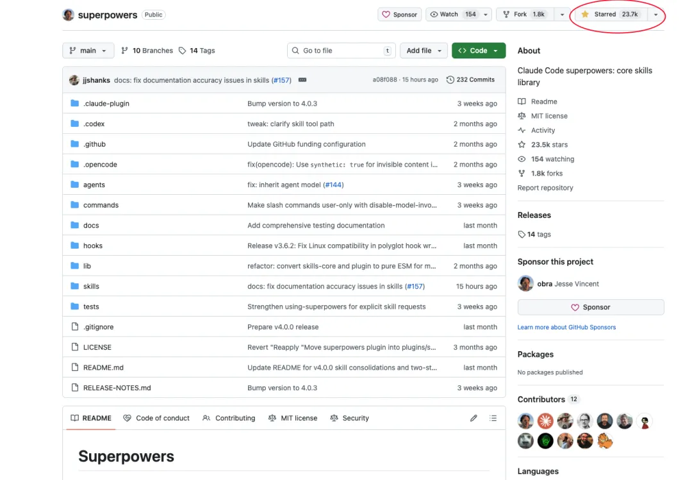Open Learn more about GitHub Sponsors

coord(566,327)
